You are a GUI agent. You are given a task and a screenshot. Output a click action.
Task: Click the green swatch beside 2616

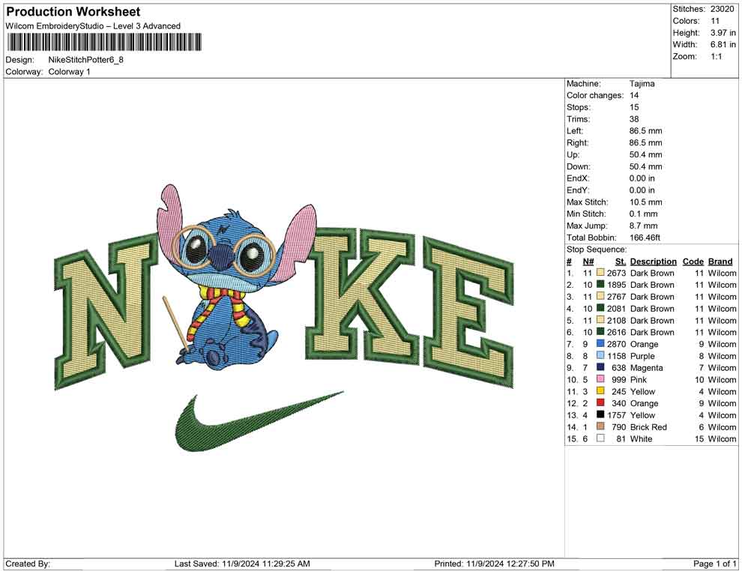(600, 332)
